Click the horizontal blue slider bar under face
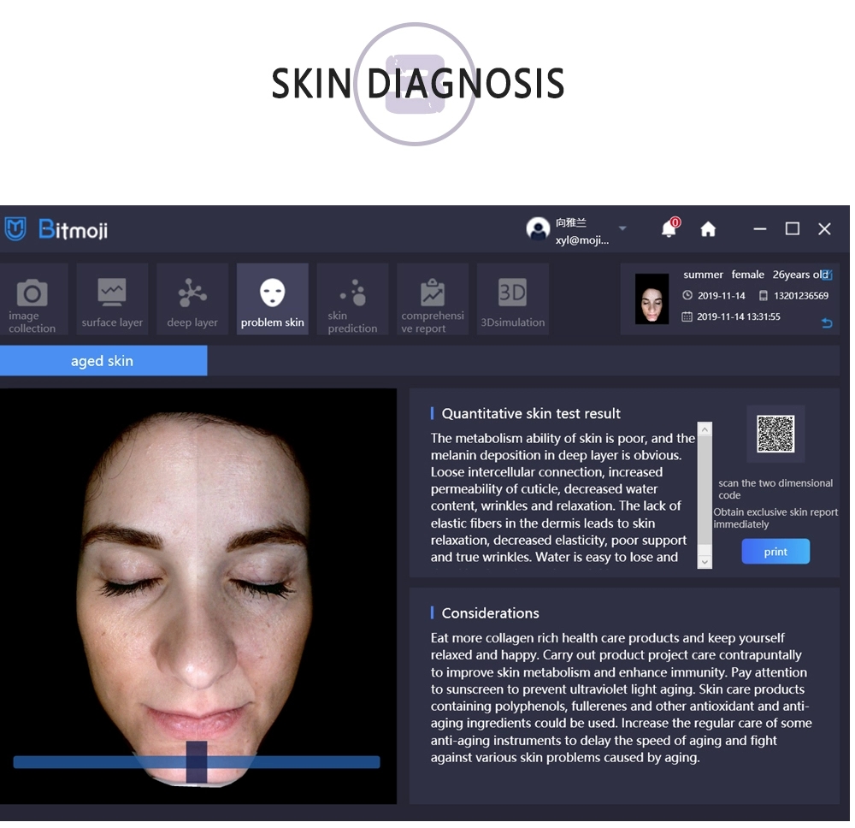This screenshot has width=855, height=828. coord(197,762)
